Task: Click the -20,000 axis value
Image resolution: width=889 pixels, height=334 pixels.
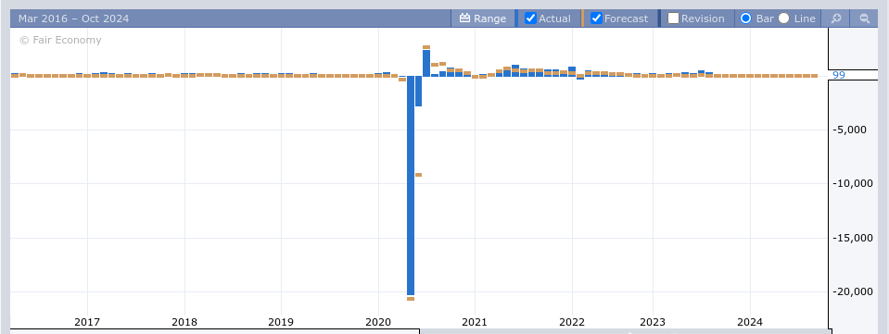Action: tap(853, 291)
